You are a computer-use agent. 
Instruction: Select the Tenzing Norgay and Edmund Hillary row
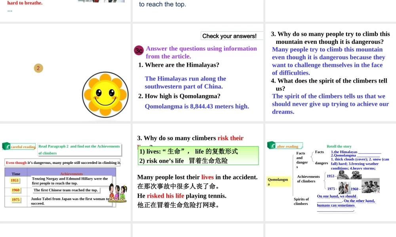tap(71, 181)
